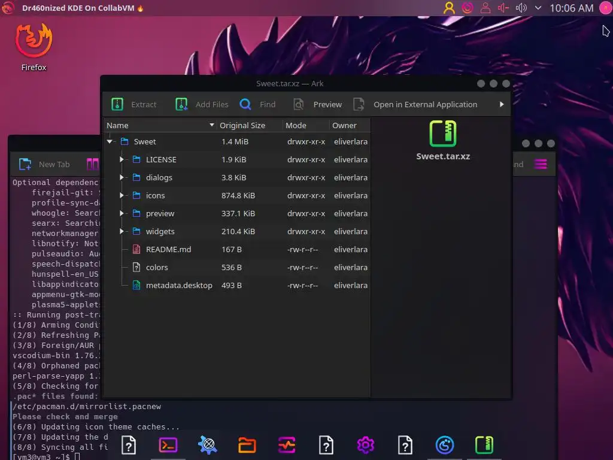Click the Find magnifier icon

tap(245, 104)
